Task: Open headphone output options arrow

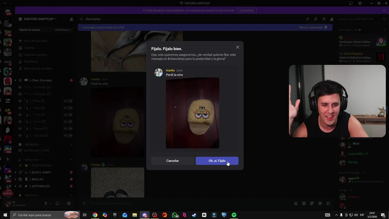Action: 62,203
